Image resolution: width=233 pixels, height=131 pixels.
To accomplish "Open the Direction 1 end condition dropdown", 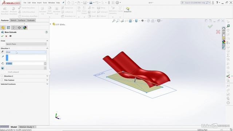I will pyautogui.click(x=26, y=52).
